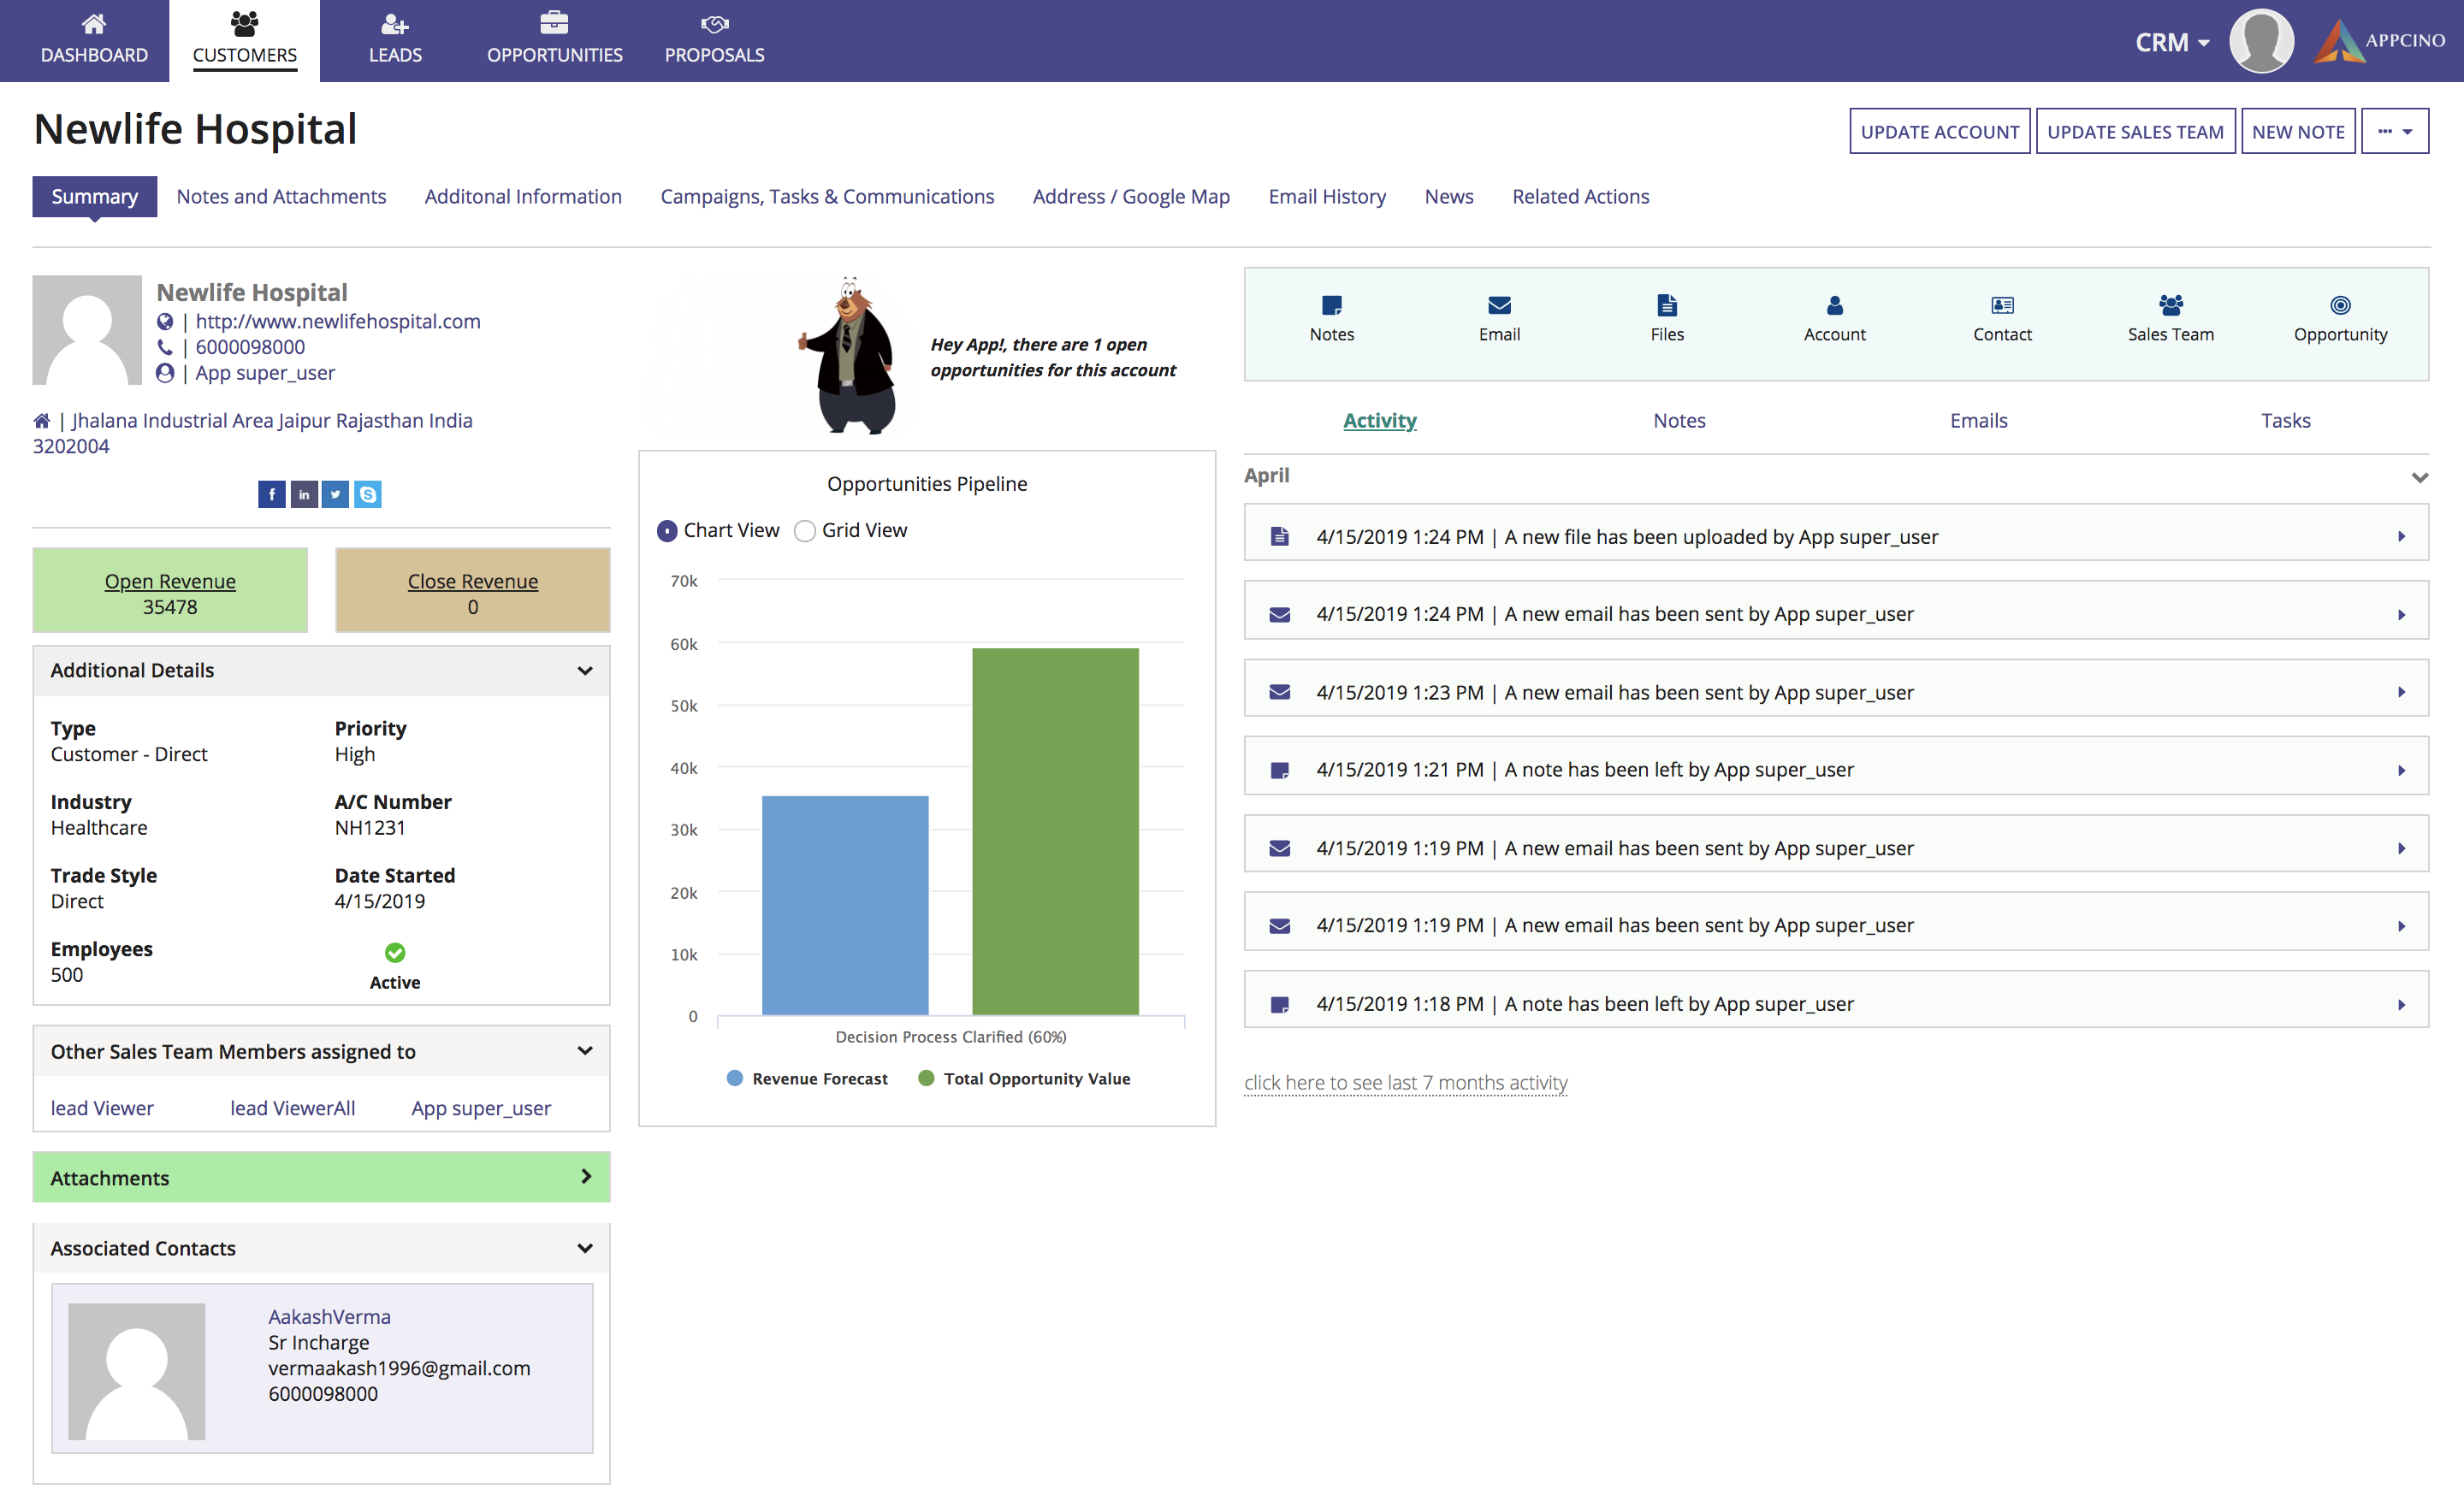
Task: Click the UPDATE ACCOUNT button
Action: tap(1939, 132)
